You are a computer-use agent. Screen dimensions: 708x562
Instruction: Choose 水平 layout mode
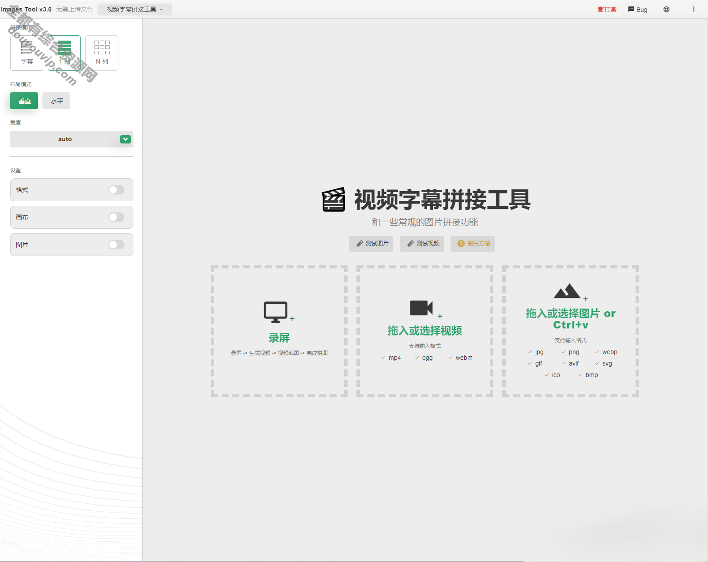(x=57, y=101)
